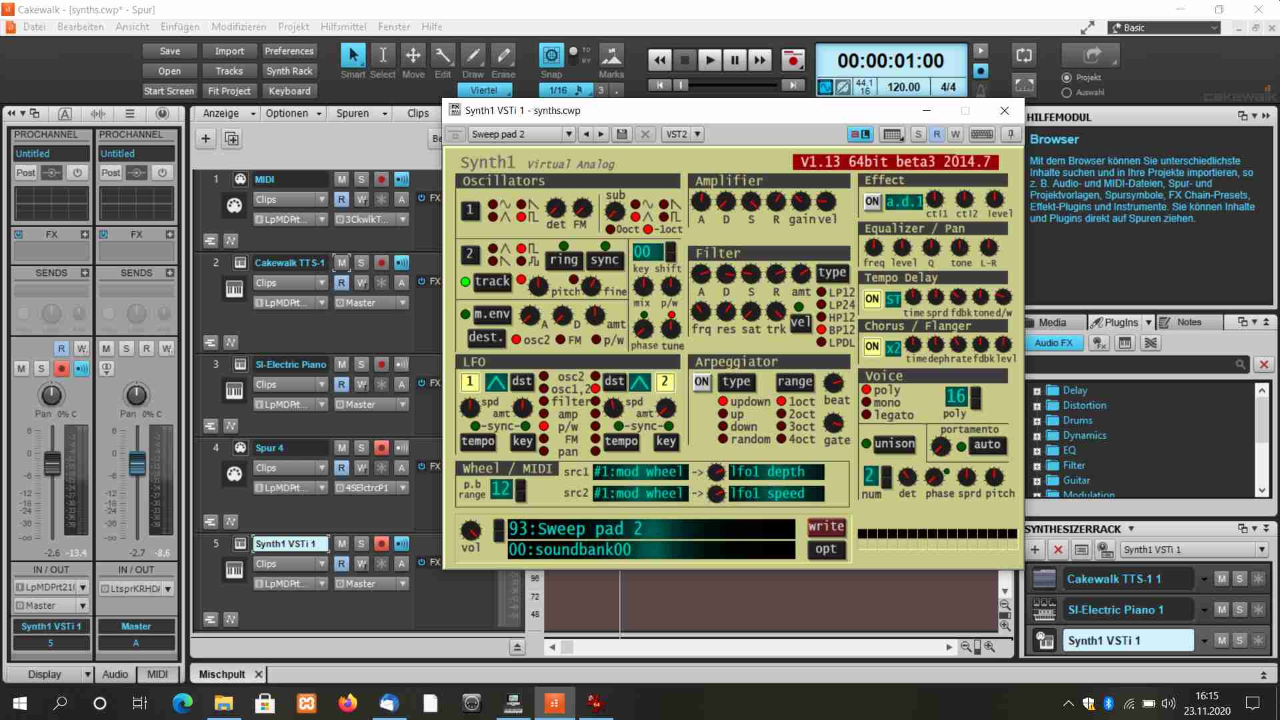Open the Sweep pad 2 preset dropdown
Image resolution: width=1280 pixels, height=720 pixels.
pos(569,134)
